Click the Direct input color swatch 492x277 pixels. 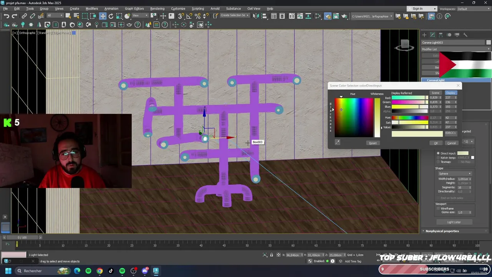(463, 154)
